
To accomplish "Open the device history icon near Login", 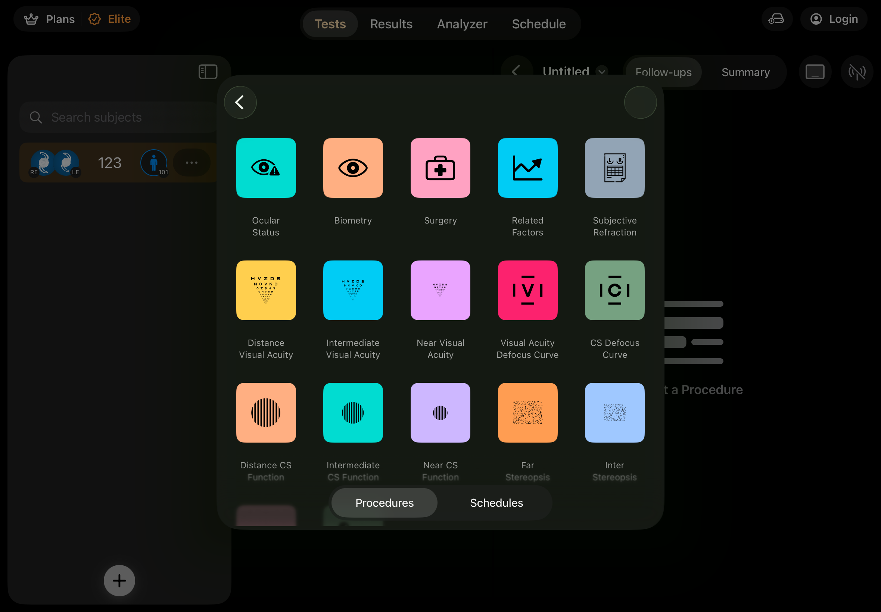I will [777, 19].
